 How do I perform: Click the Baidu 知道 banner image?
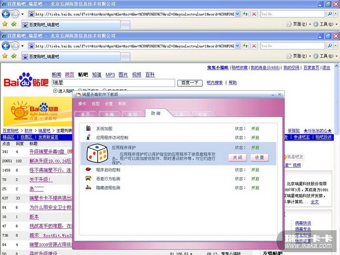37,111
